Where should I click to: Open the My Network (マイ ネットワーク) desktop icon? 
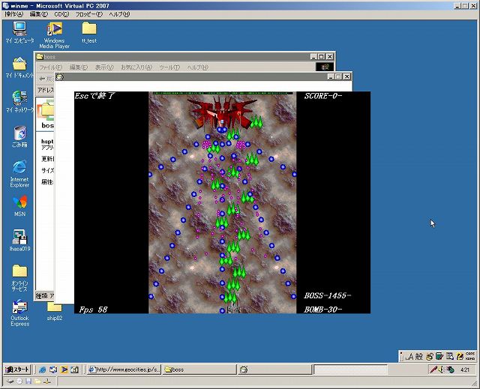tap(19, 101)
